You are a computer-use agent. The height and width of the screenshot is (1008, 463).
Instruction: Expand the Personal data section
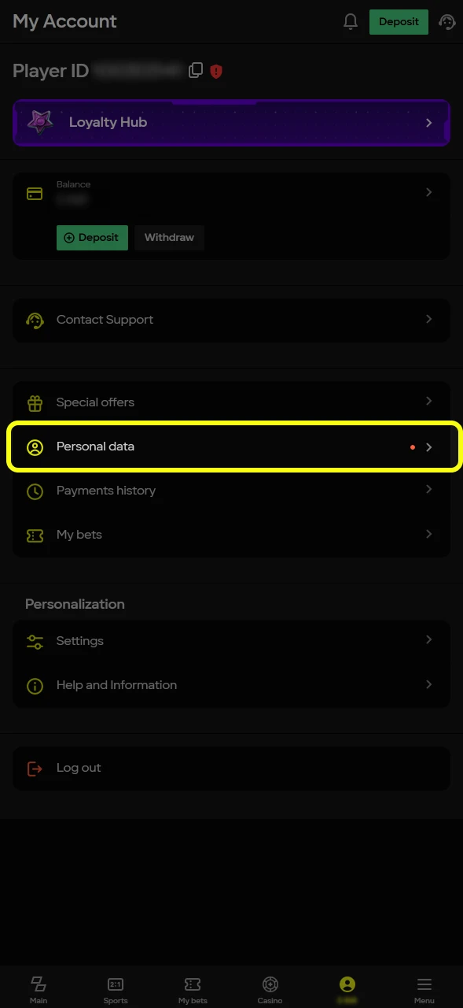[232, 447]
